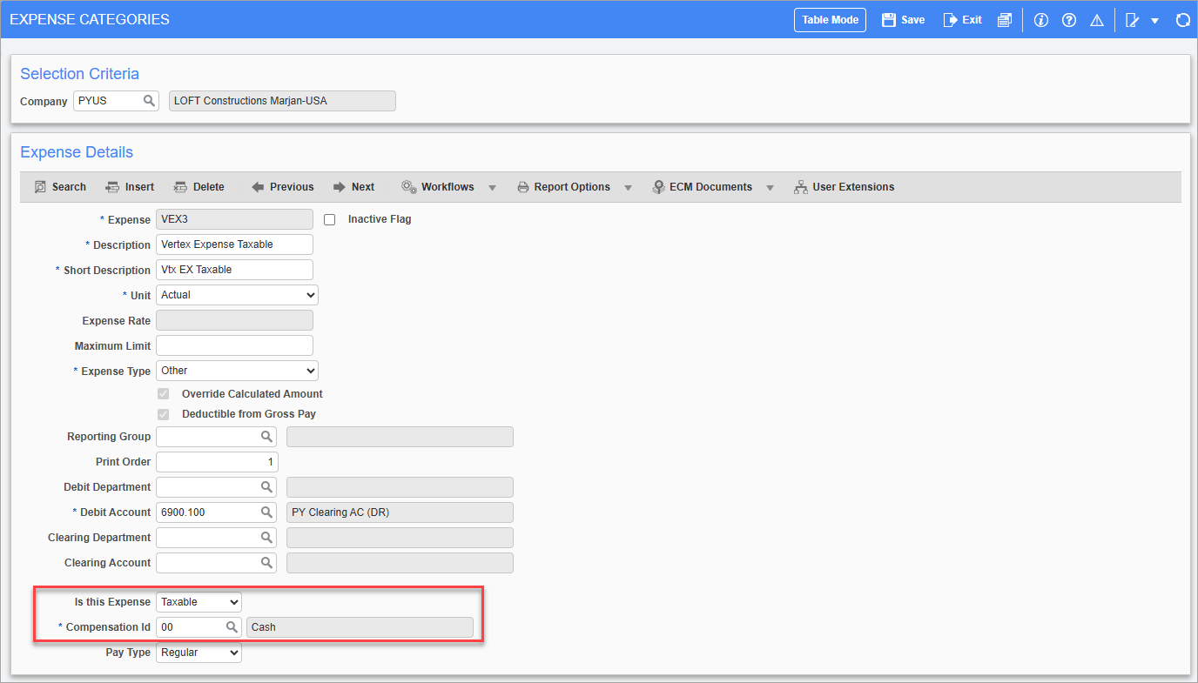
Task: Toggle Override Calculated Amount checkbox
Action: pos(163,394)
